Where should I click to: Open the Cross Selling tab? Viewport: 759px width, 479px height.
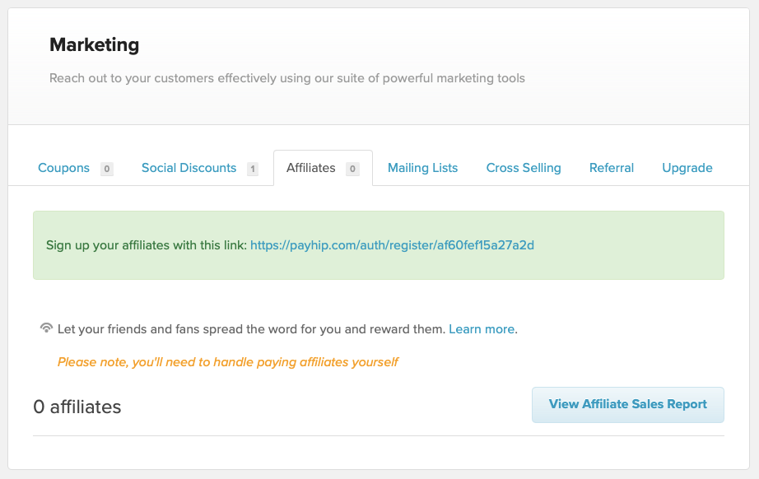524,168
